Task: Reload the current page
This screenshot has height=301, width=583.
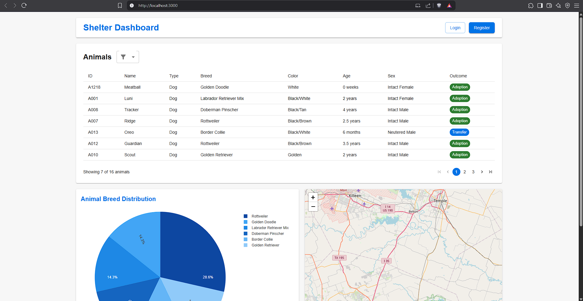Action: [x=24, y=5]
